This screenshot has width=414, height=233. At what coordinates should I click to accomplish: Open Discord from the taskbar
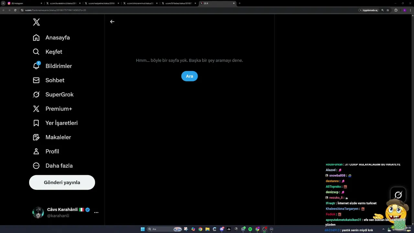tap(222, 229)
